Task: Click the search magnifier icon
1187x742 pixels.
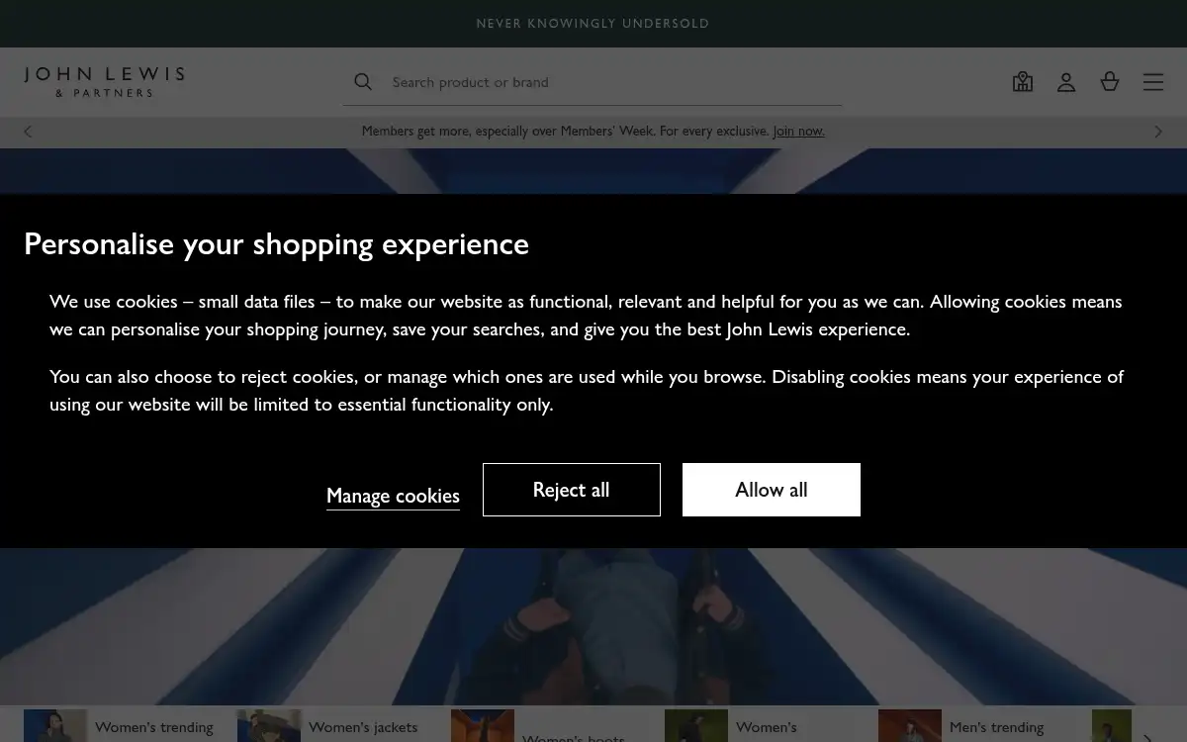Action: tap(363, 82)
